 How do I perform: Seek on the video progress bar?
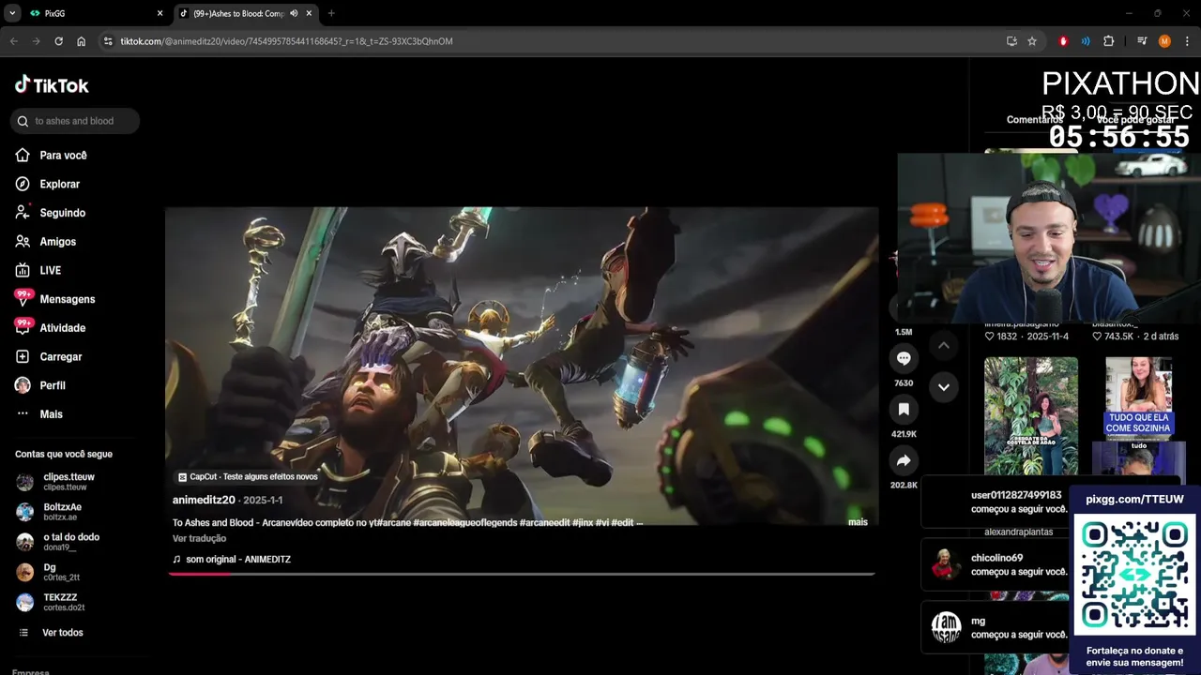[x=522, y=574]
